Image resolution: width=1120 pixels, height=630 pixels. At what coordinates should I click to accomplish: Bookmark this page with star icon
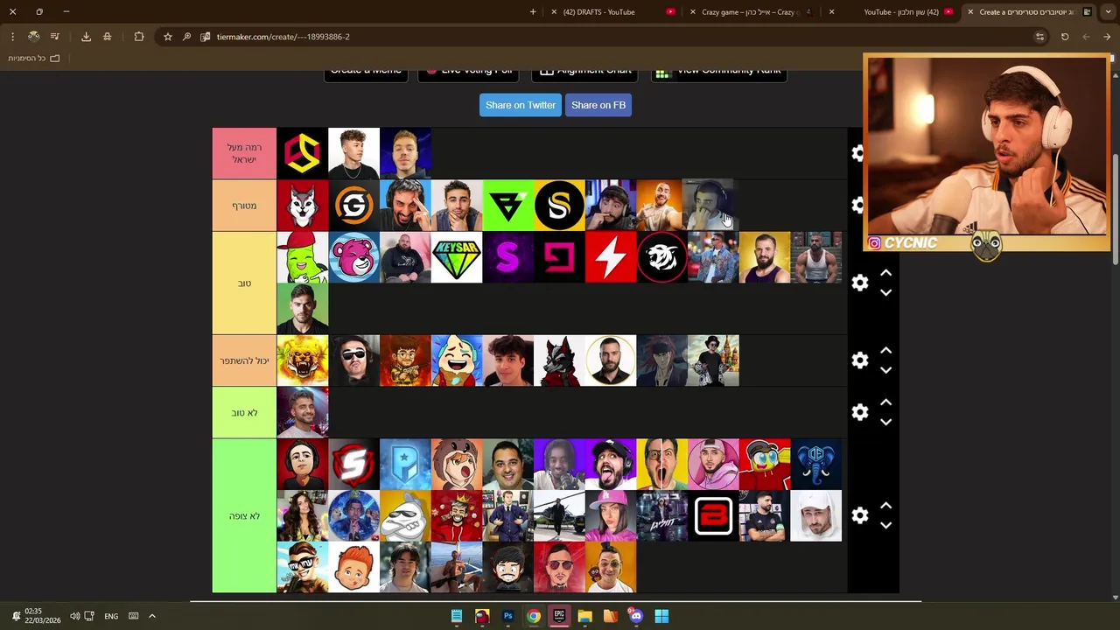point(168,37)
